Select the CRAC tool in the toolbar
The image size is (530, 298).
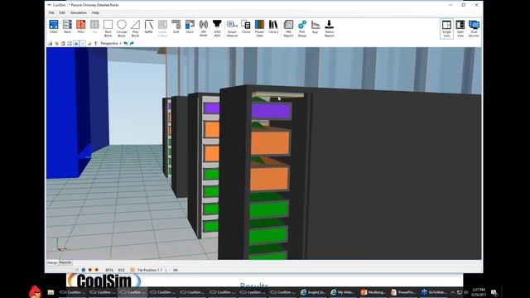[53, 26]
